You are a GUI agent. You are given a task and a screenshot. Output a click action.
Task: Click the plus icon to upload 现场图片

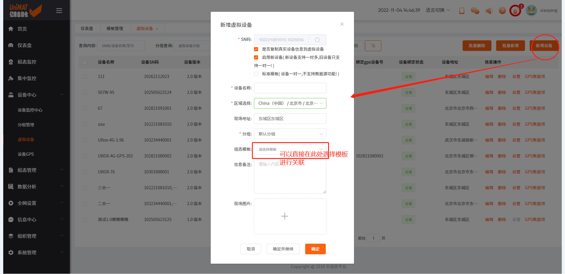tap(285, 216)
